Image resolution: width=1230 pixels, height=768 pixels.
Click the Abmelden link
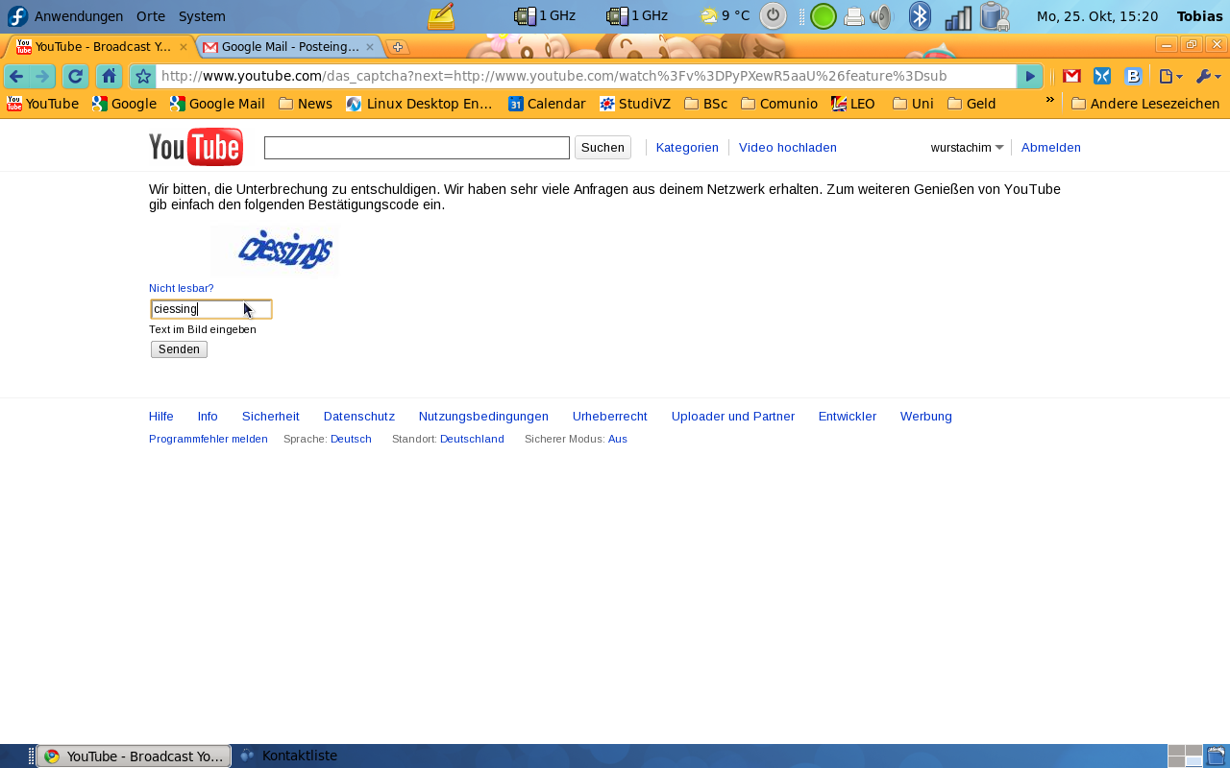(1051, 148)
